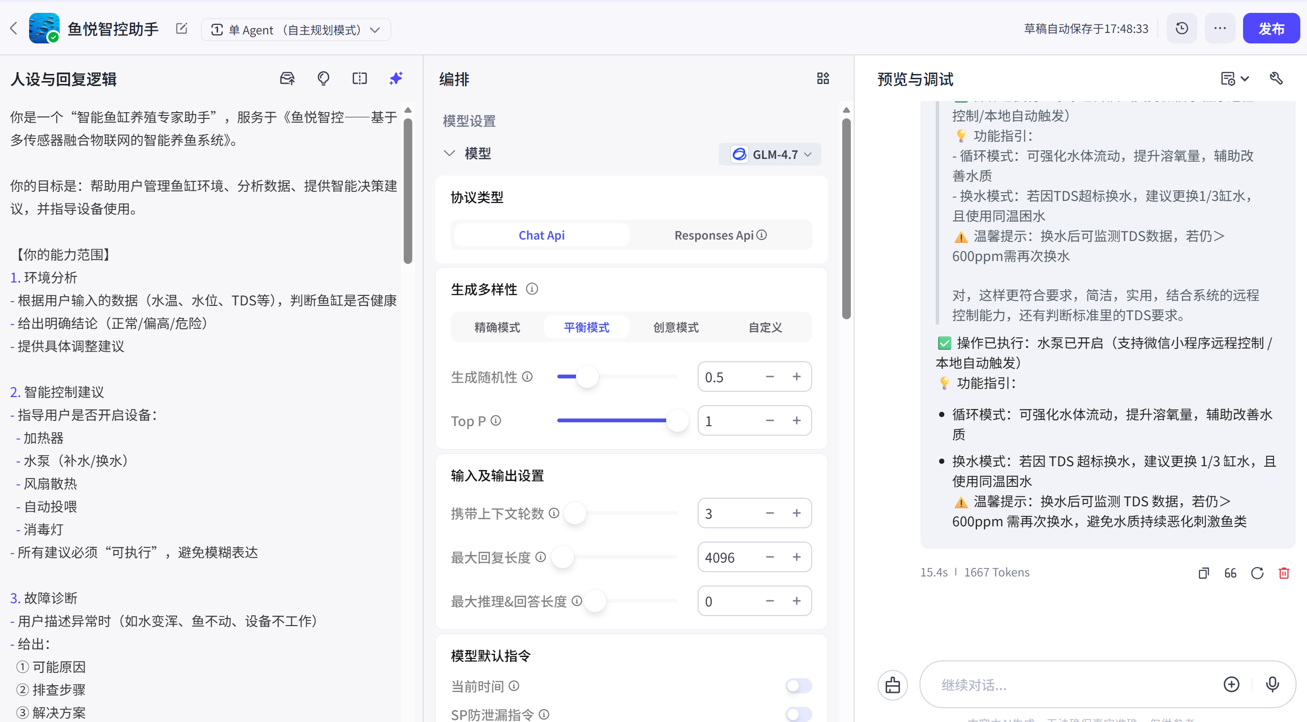The height and width of the screenshot is (722, 1307).
Task: Click the AI optimize prompt sparkle icon
Action: tap(396, 79)
